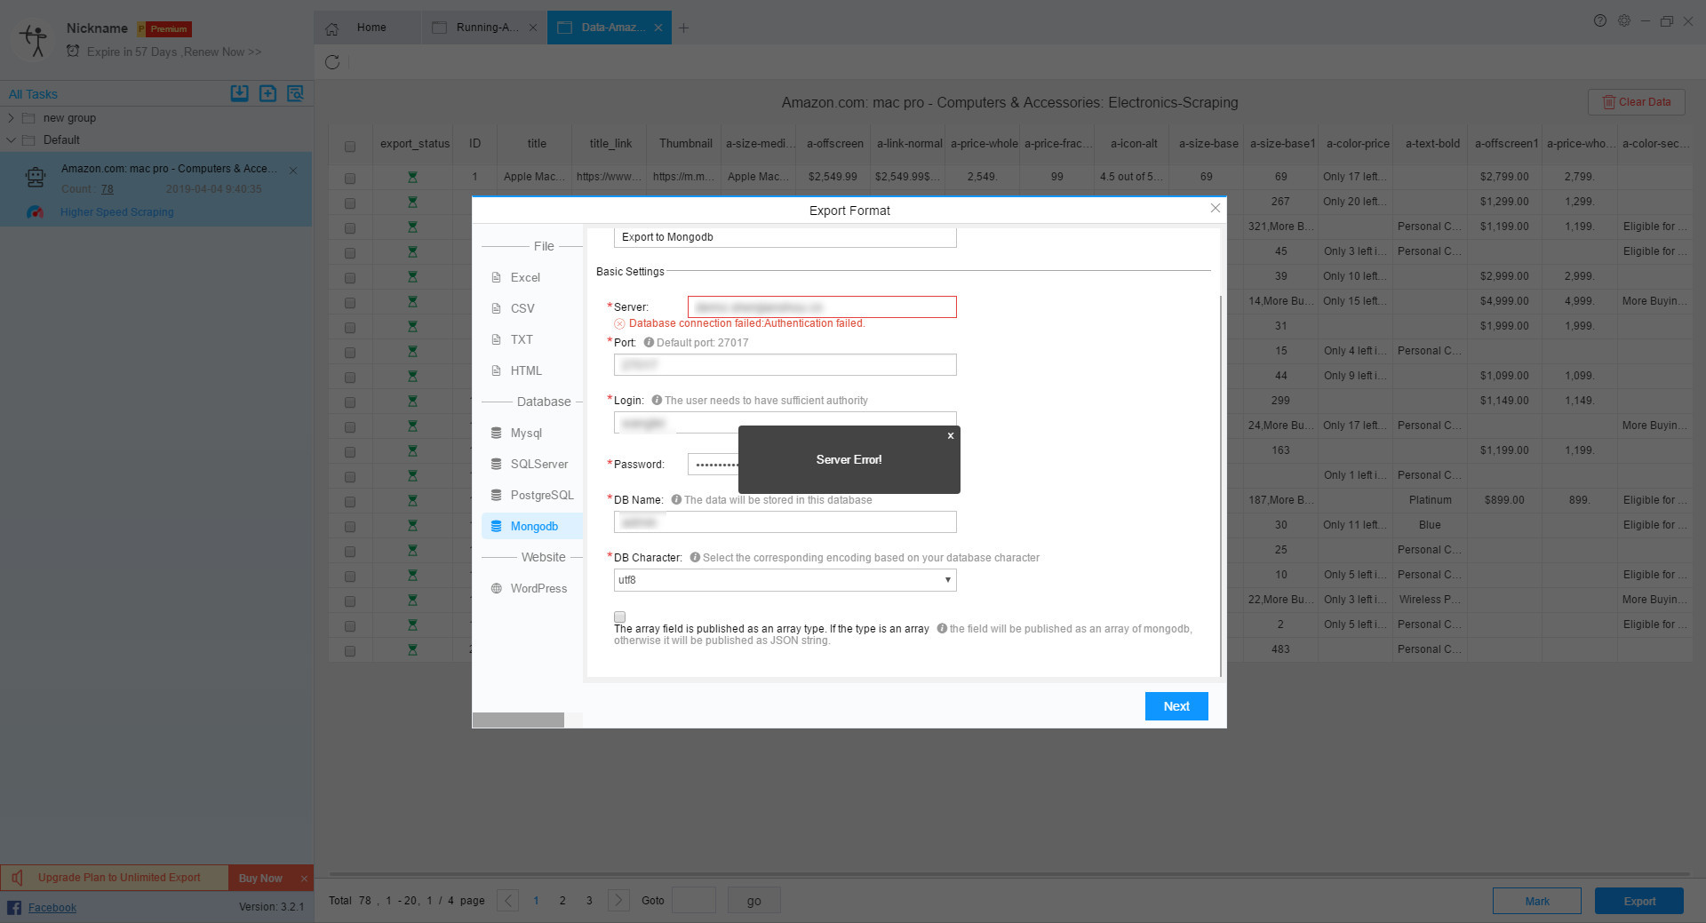This screenshot has width=1706, height=923.
Task: Open the Home tab
Action: pyautogui.click(x=366, y=28)
